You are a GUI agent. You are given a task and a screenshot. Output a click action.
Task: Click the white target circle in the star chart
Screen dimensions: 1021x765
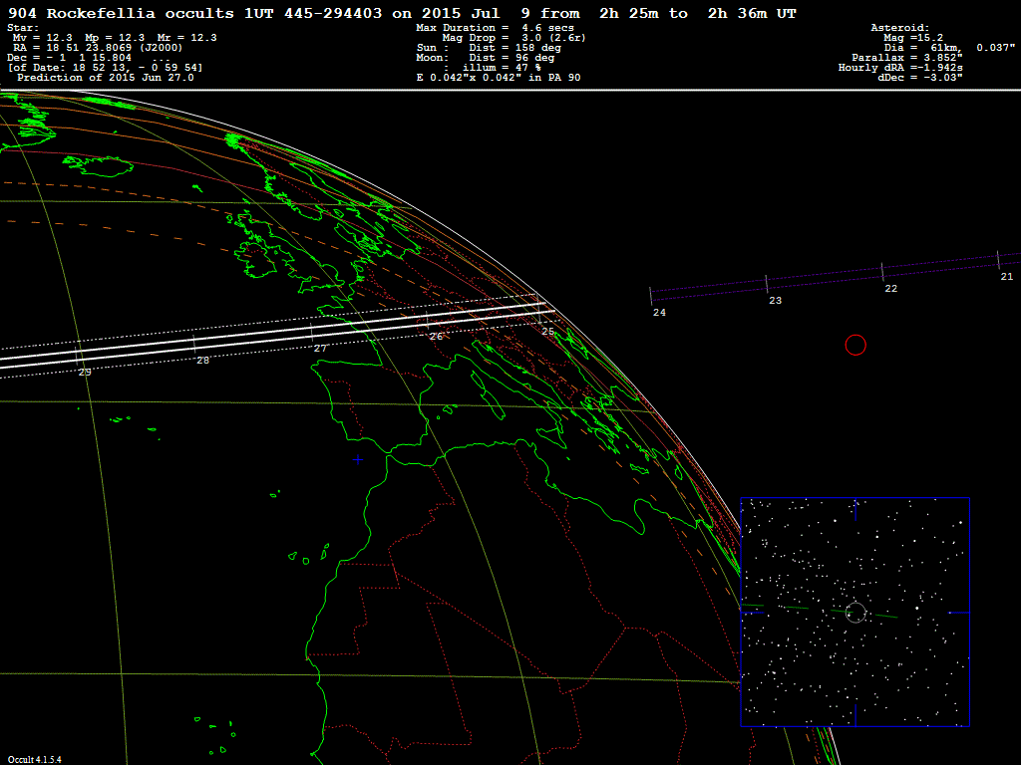pos(855,612)
